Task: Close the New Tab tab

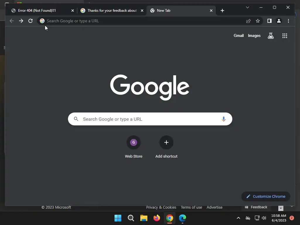Action: tap(211, 11)
